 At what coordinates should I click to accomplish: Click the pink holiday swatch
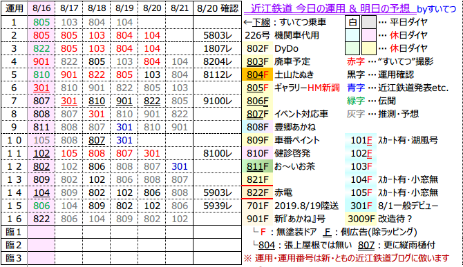pyautogui.click(x=369, y=35)
